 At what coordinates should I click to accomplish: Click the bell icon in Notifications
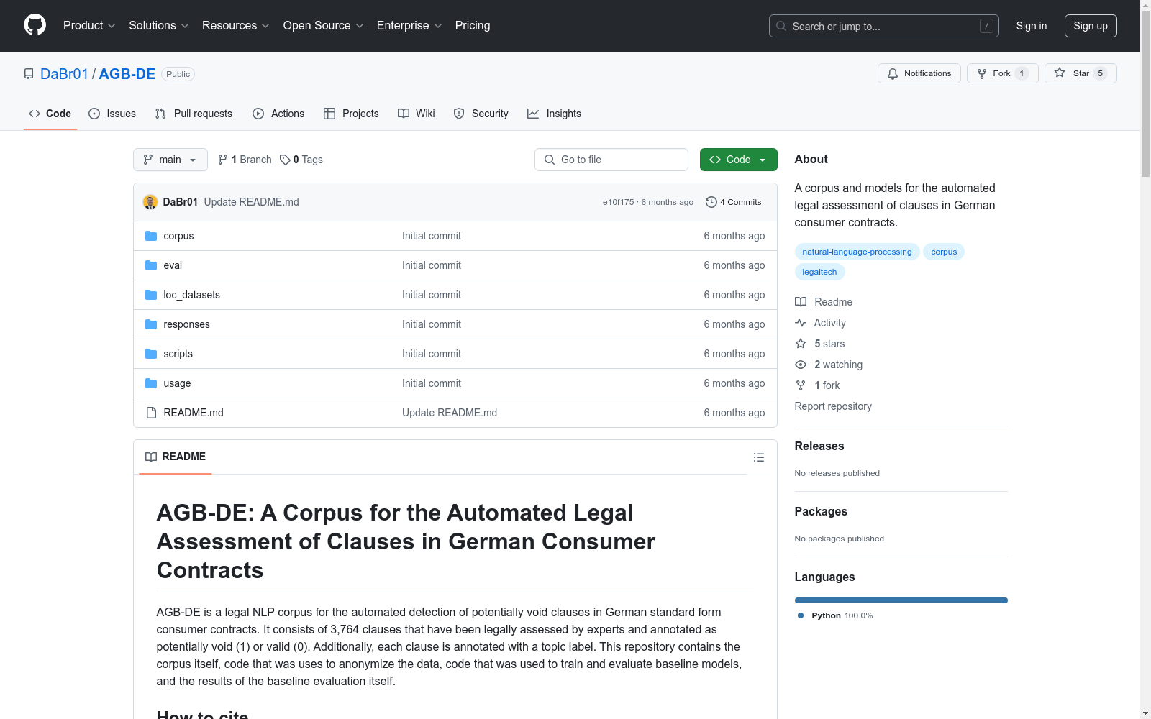(893, 73)
